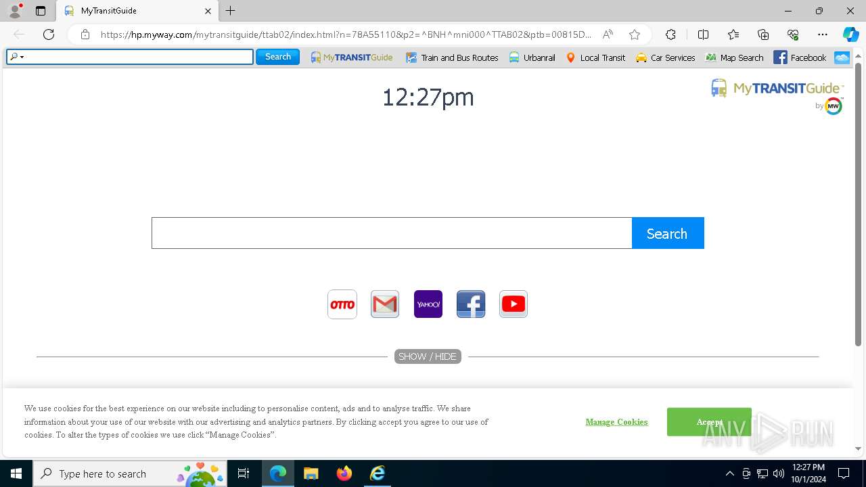Open the weather cloud icon in toolbar
The image size is (866, 487).
842,57
